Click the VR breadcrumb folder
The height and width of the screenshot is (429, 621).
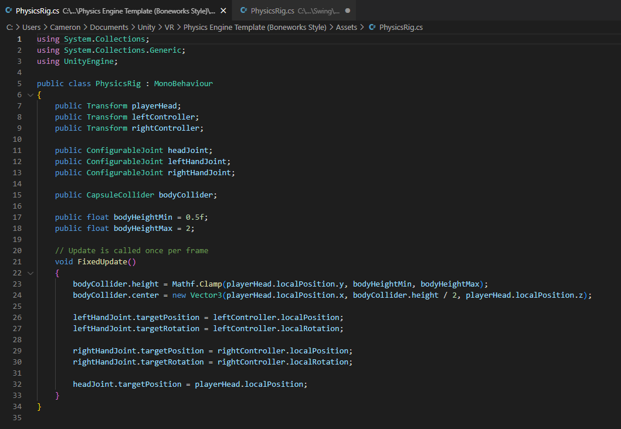click(x=169, y=28)
